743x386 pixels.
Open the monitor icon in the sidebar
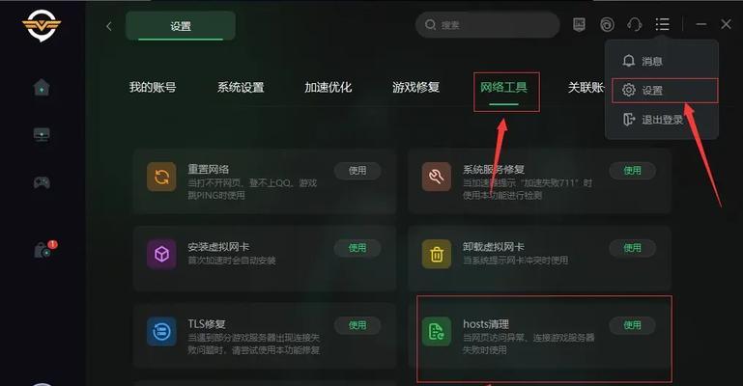pos(42,135)
